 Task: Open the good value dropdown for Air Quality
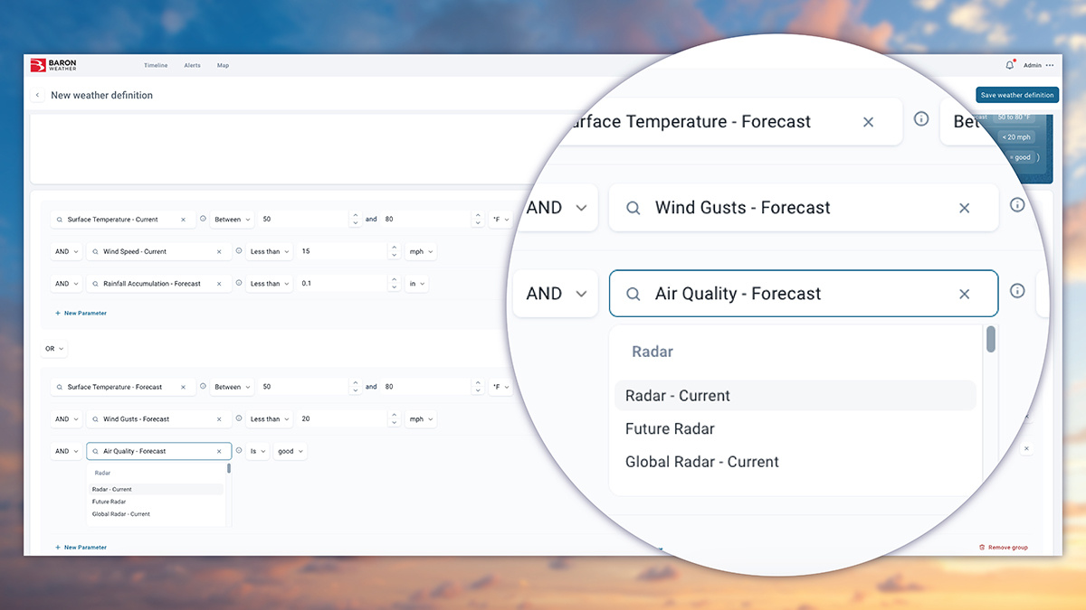[290, 451]
